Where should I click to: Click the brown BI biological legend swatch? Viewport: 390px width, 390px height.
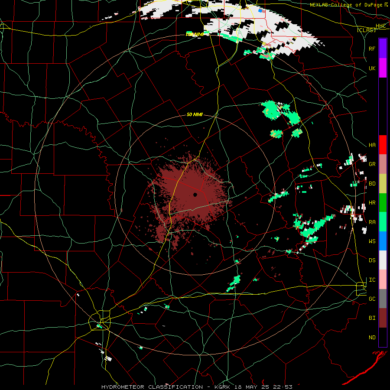pyautogui.click(x=383, y=318)
